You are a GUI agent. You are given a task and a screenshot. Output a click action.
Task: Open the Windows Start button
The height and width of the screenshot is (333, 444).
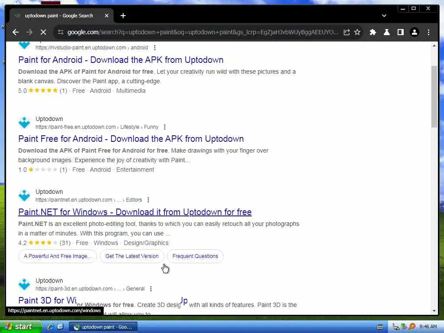20,327
